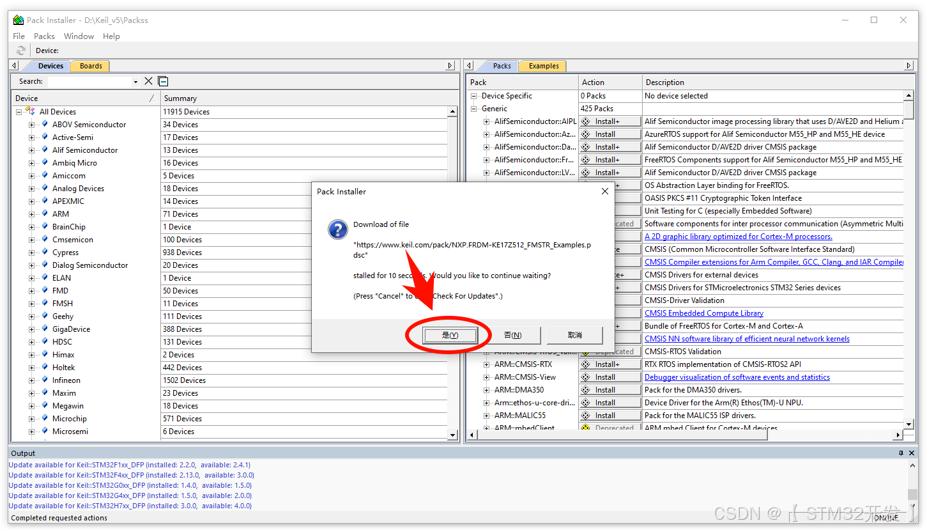Viewport: 927px width, 530px height.
Task: Collapse the Generic packs node
Action: [x=474, y=109]
